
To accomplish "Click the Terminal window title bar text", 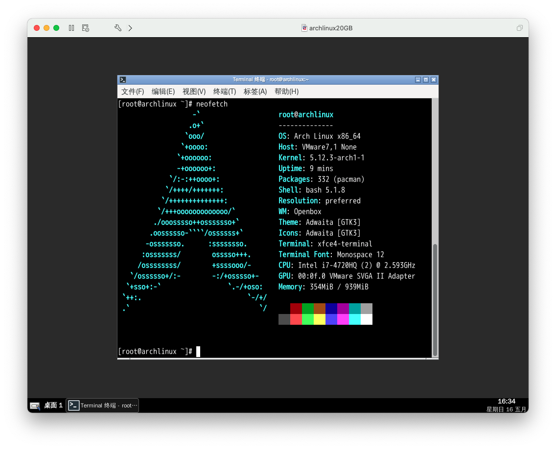I will [x=271, y=80].
